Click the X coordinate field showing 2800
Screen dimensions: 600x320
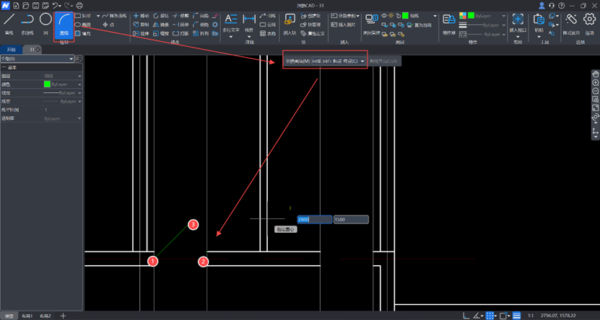point(315,220)
